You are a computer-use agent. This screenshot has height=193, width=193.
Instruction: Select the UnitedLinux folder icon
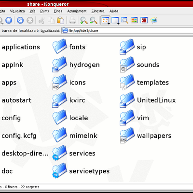tap(127, 100)
